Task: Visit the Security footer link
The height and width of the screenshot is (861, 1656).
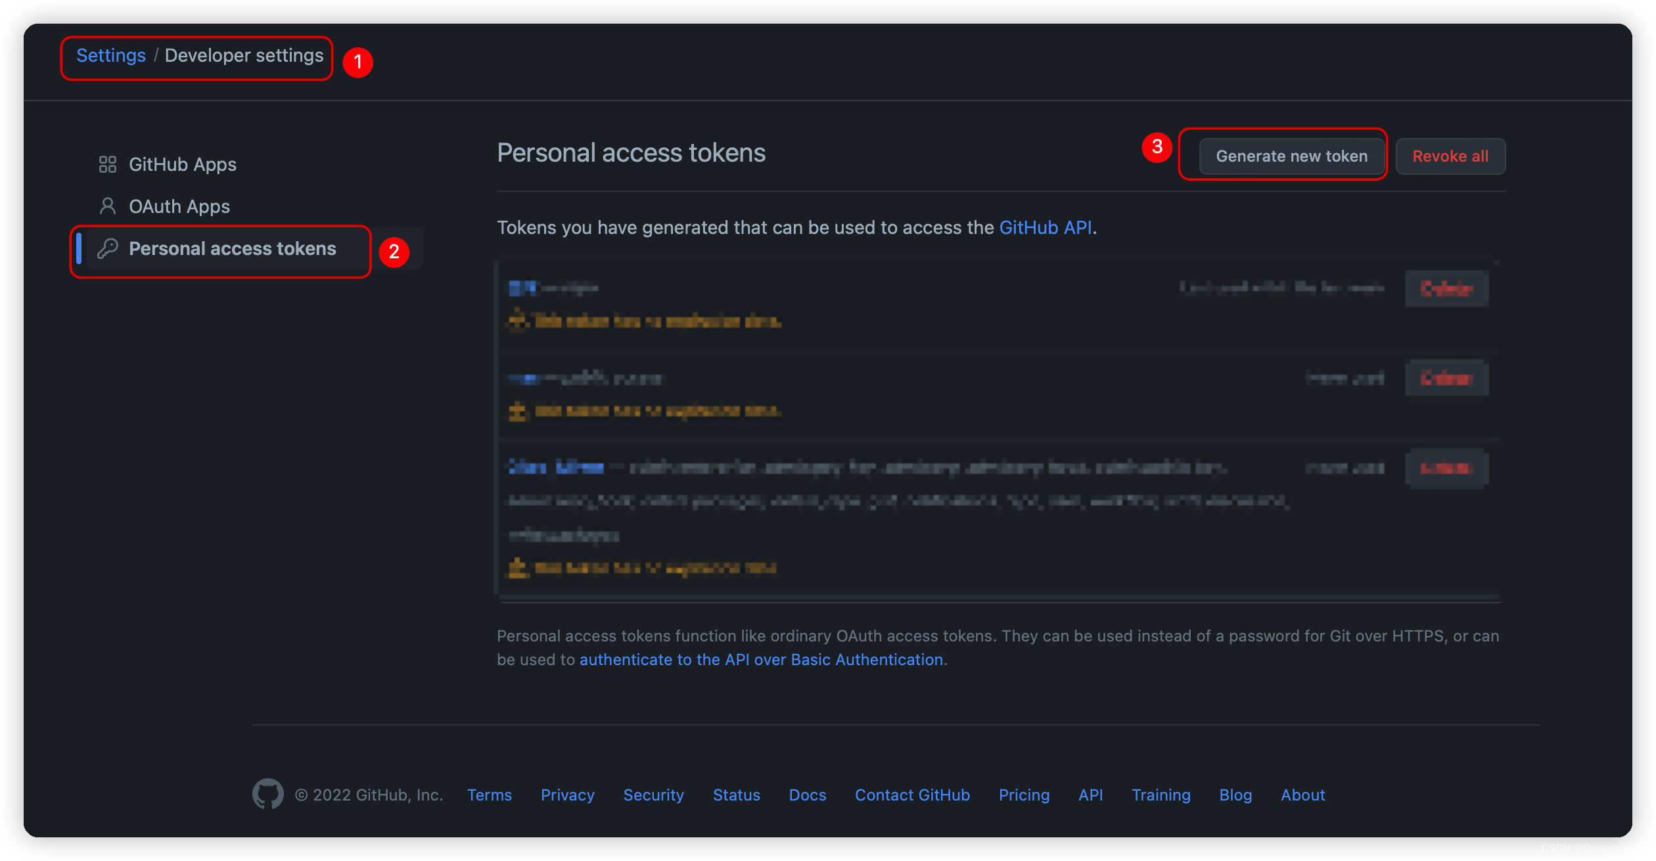Action: [653, 795]
